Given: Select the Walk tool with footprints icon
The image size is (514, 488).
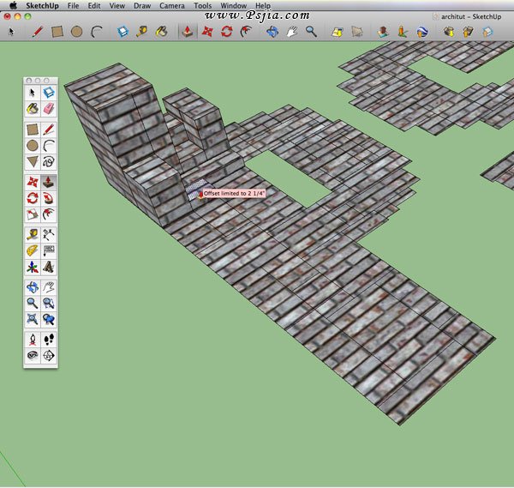Looking at the screenshot, I should tap(49, 339).
